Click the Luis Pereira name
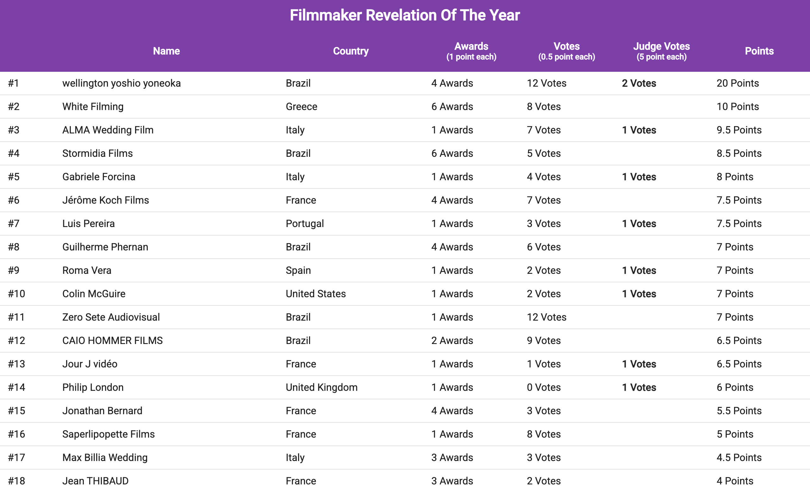The height and width of the screenshot is (492, 810). 88,223
